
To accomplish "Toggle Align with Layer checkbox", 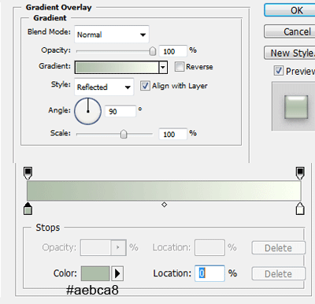I will (x=145, y=86).
